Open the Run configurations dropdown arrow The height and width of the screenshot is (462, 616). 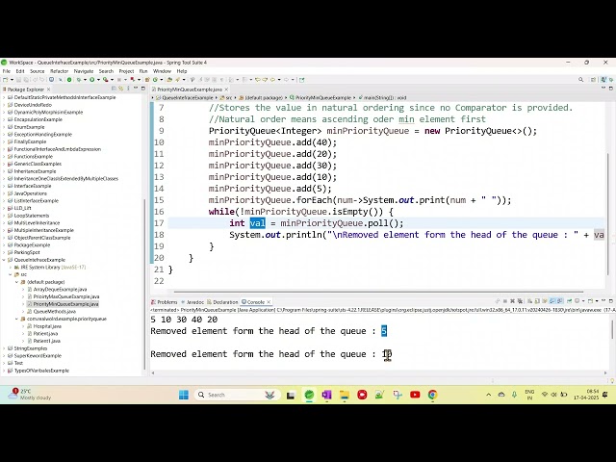[x=98, y=80]
